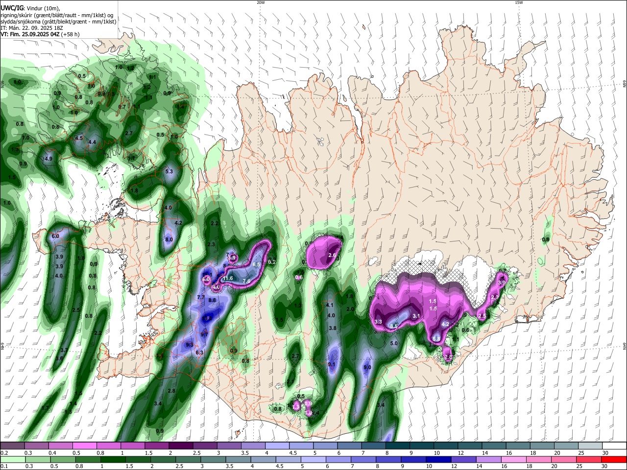The image size is (627, 470).
Task: Click the '4.9' rainfall value
Action: pos(48,159)
